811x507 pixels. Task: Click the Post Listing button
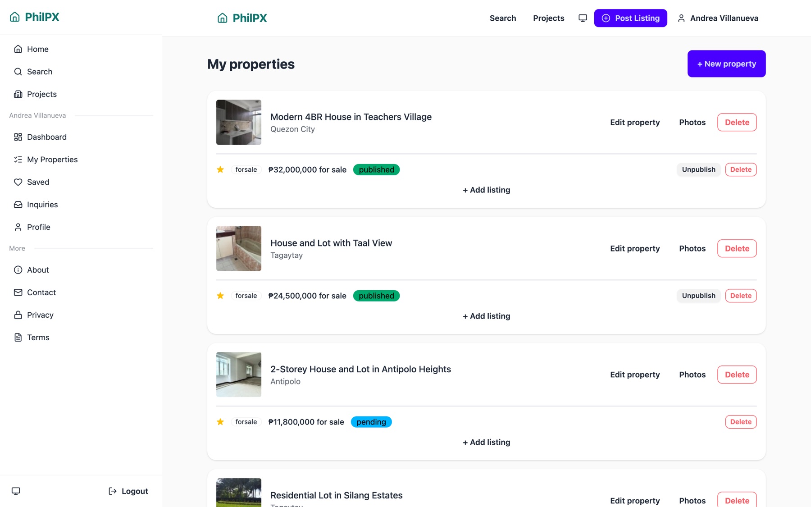tap(630, 18)
